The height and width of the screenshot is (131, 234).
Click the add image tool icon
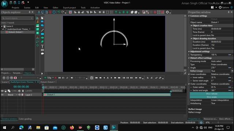[37, 25]
